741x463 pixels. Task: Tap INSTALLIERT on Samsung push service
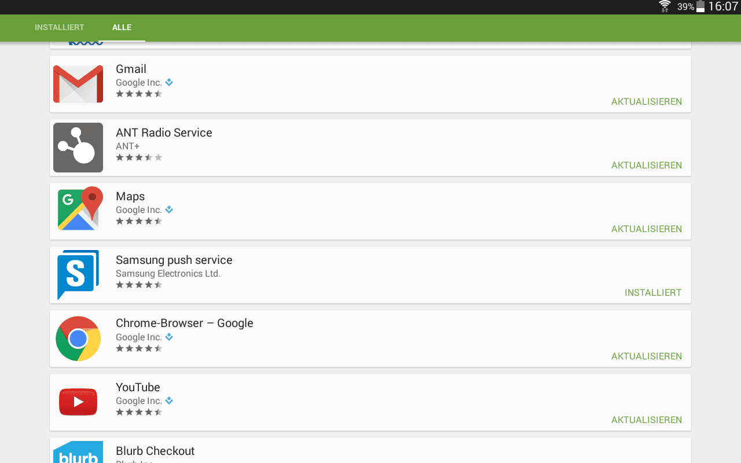(653, 292)
